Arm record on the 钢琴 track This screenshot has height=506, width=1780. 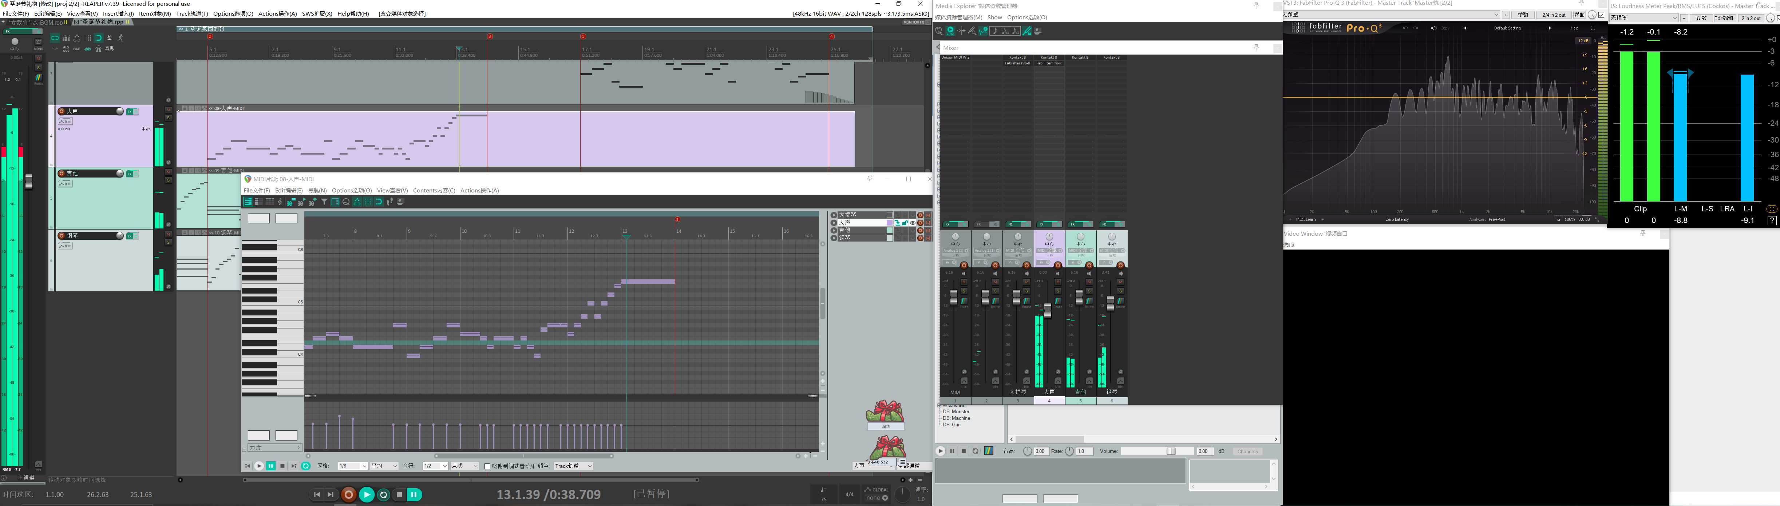coord(62,235)
